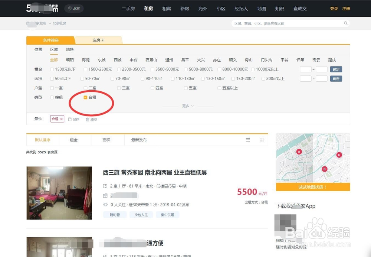The width and height of the screenshot is (371, 257).
Task: Click 试试地图找房 button
Action: point(313,187)
